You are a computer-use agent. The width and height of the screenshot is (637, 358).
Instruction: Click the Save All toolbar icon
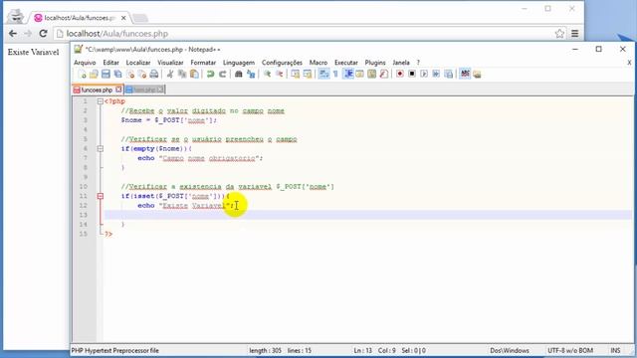click(117, 75)
